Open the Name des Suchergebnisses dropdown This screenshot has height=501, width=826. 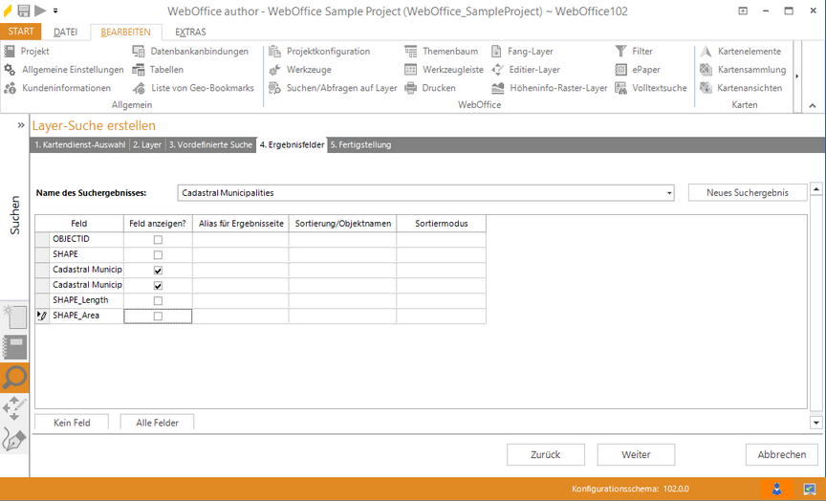click(668, 193)
